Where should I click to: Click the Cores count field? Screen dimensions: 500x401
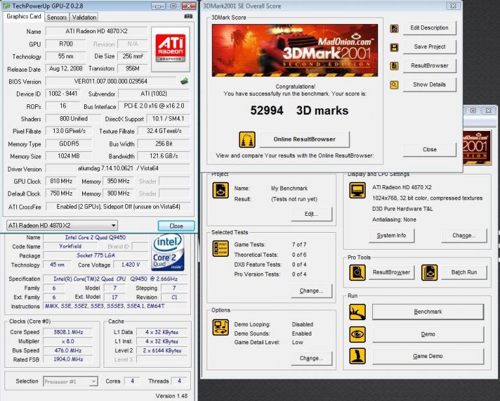pyautogui.click(x=132, y=381)
